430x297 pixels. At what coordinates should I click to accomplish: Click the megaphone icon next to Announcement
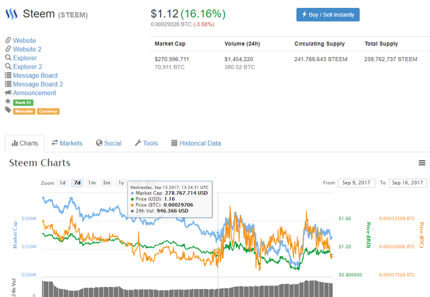(x=8, y=93)
